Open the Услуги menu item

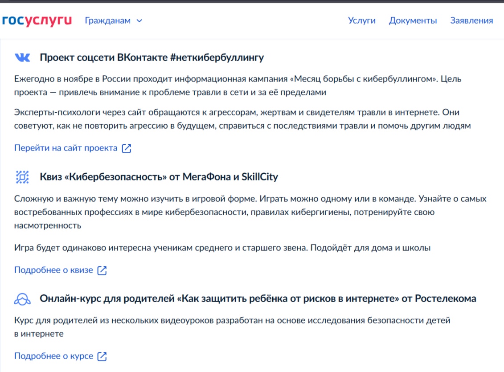361,20
